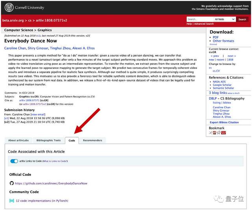The image size is (252, 210).
Task: Open the Cornell University text link
Action: (30, 7)
